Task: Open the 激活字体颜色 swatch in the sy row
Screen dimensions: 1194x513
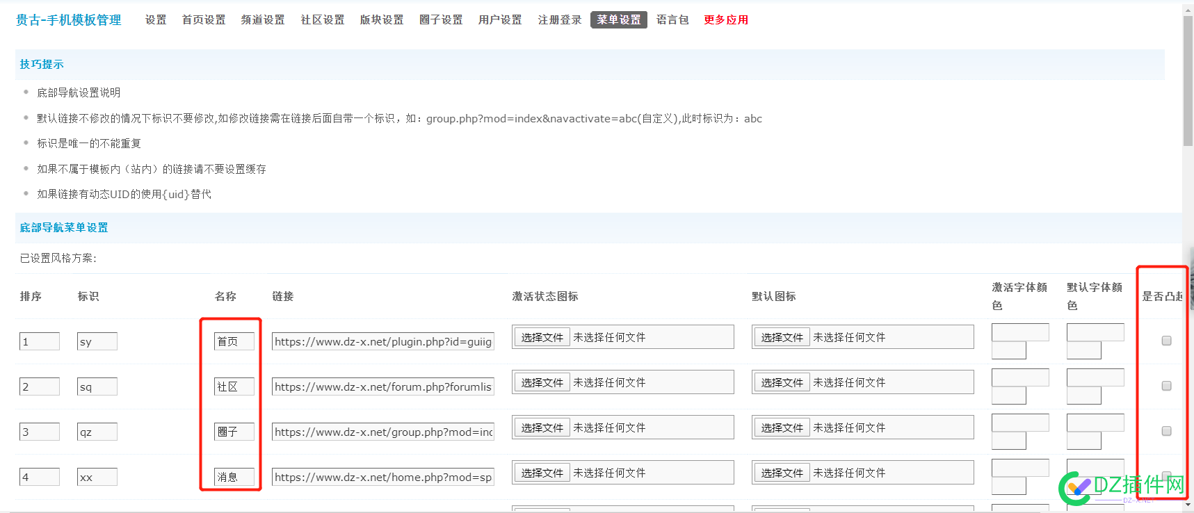Action: pyautogui.click(x=1009, y=350)
